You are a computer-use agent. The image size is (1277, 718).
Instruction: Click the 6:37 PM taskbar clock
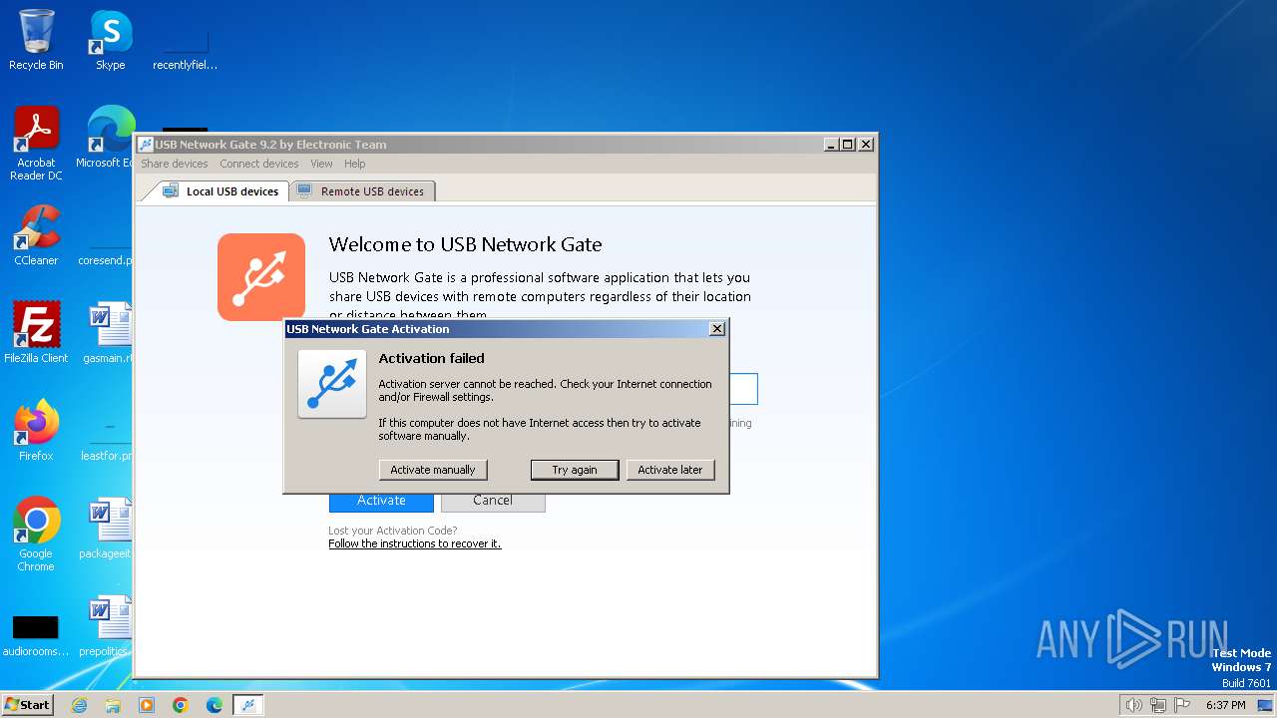pyautogui.click(x=1225, y=705)
